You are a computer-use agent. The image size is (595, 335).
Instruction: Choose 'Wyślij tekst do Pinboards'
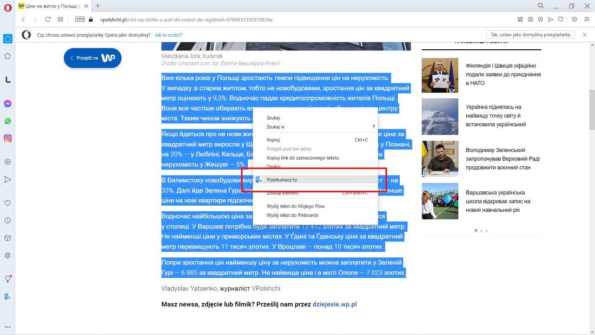pos(314,215)
